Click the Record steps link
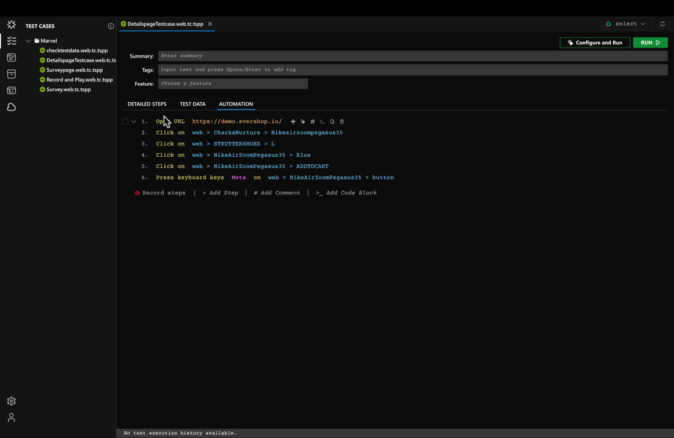The height and width of the screenshot is (438, 674). tap(164, 193)
